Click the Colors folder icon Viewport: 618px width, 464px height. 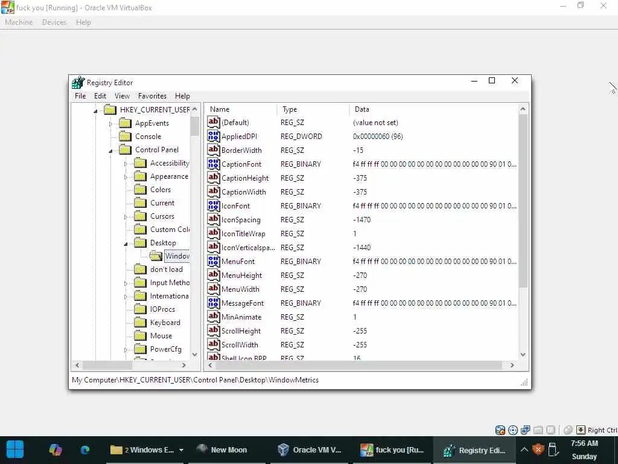[x=140, y=190]
